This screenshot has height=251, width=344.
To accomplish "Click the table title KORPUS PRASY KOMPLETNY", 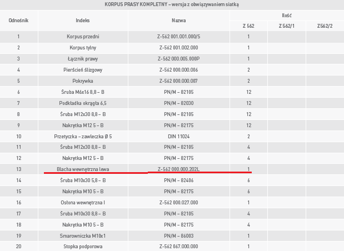I will point(136,4).
